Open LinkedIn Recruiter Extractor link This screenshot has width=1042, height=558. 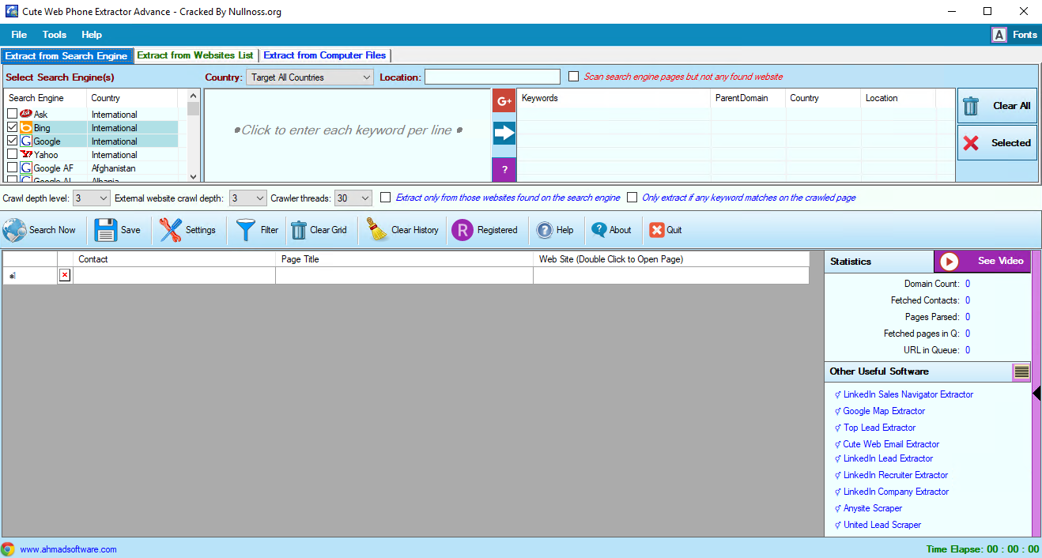click(896, 475)
